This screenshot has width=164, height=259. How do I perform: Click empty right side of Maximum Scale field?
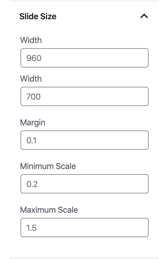tap(115, 228)
